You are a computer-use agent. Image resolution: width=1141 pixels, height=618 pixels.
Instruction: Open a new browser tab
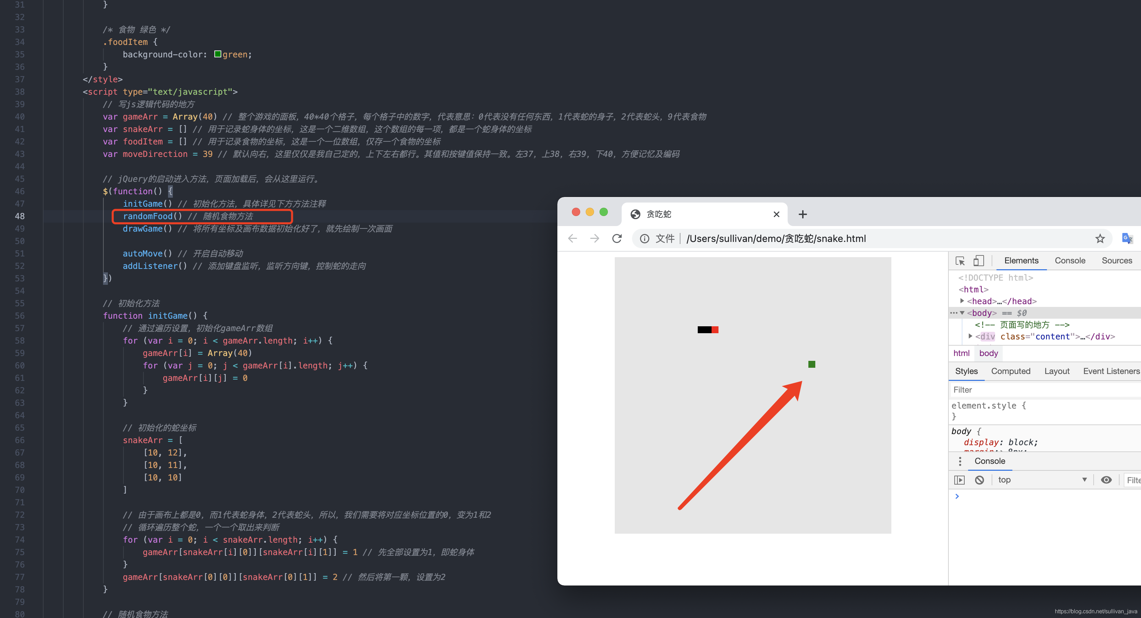(x=803, y=214)
